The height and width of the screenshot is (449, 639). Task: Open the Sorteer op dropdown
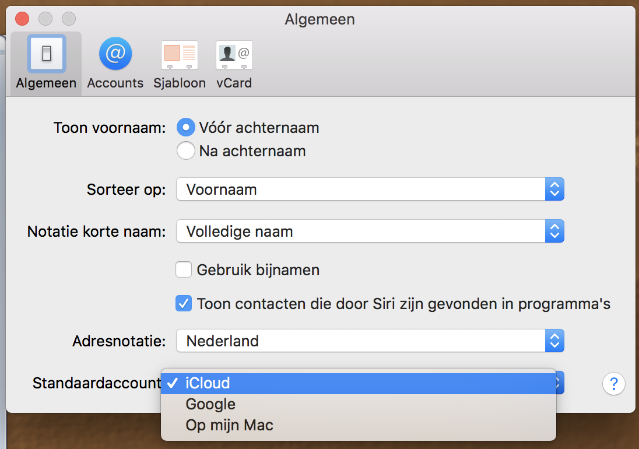tap(370, 190)
